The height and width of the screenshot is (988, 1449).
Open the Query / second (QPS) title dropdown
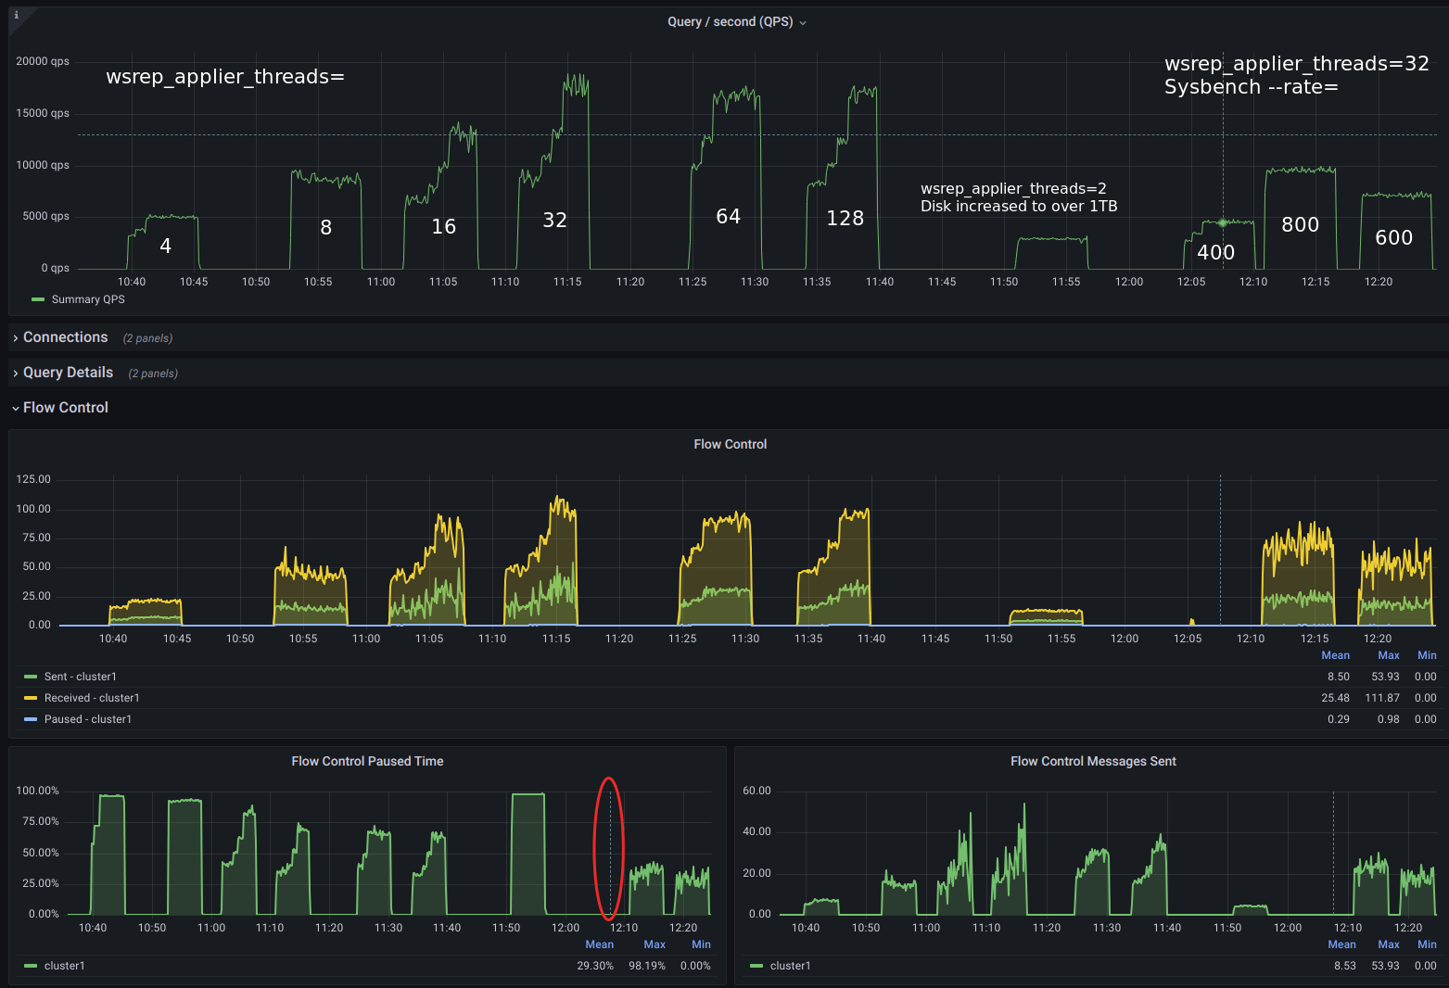pyautogui.click(x=736, y=22)
